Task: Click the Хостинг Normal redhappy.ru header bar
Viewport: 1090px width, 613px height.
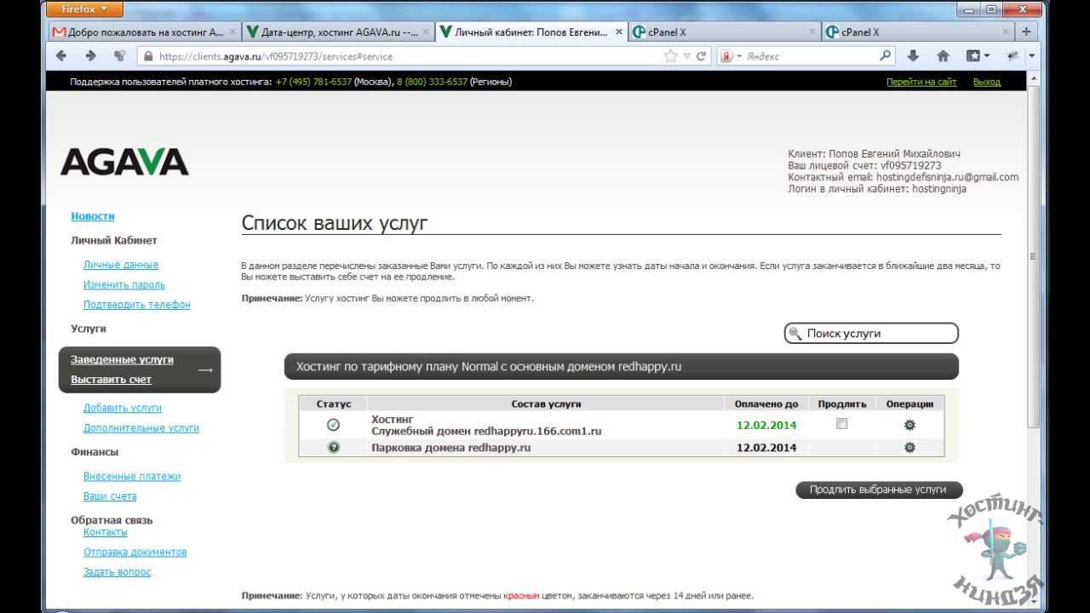Action: 622,367
